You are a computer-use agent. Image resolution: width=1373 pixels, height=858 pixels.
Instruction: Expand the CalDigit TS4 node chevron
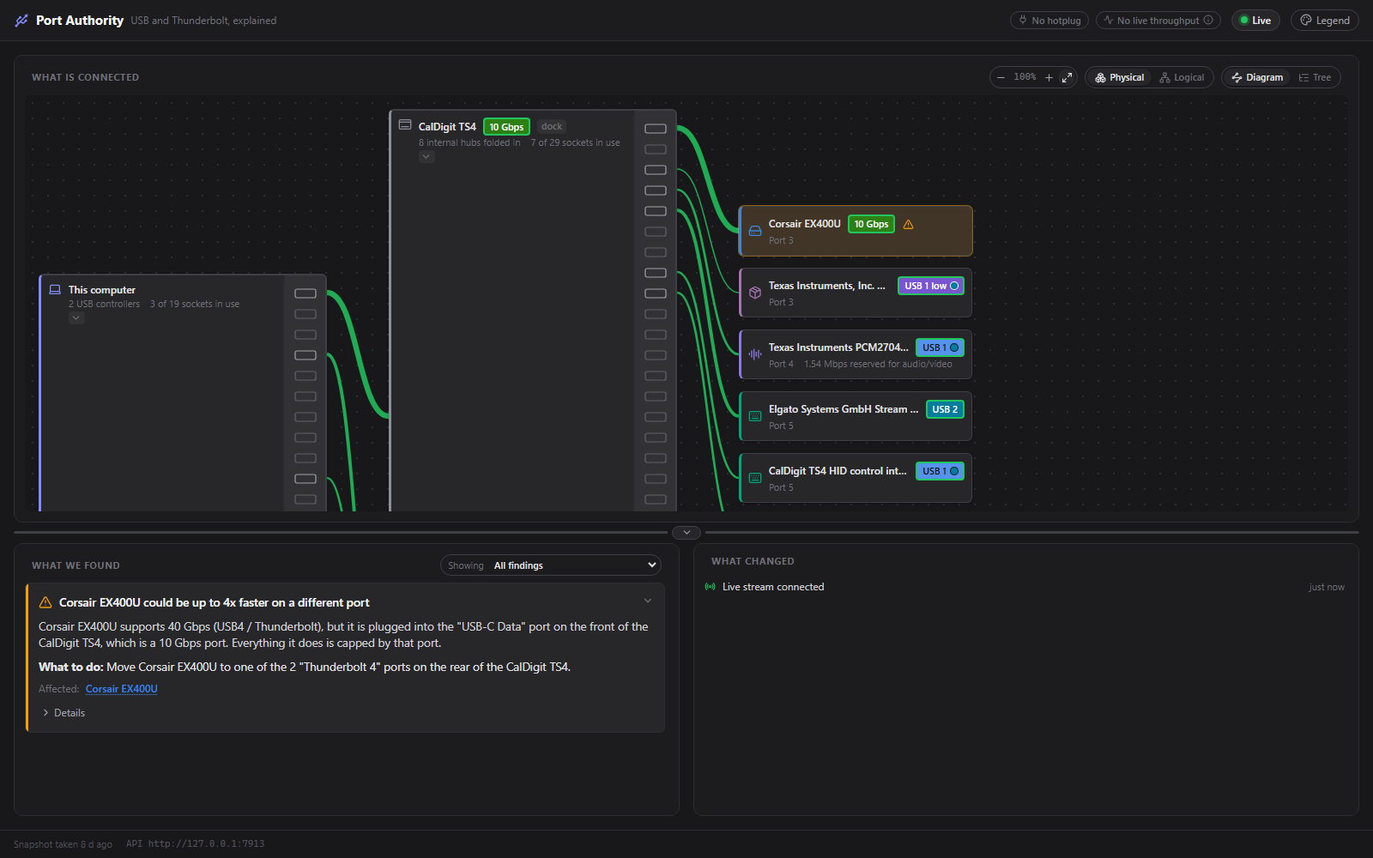[x=426, y=157]
